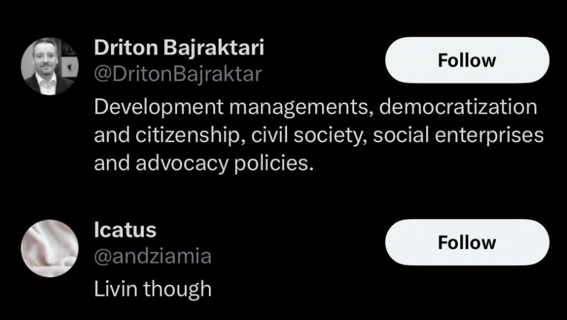Click "social enterprises" in the bio
This screenshot has height=320, width=567.
coord(458,135)
